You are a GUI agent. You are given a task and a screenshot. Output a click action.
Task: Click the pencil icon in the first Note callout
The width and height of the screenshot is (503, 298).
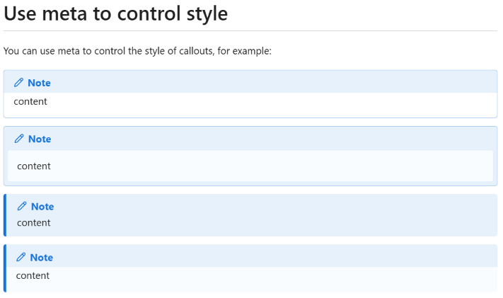pyautogui.click(x=18, y=83)
